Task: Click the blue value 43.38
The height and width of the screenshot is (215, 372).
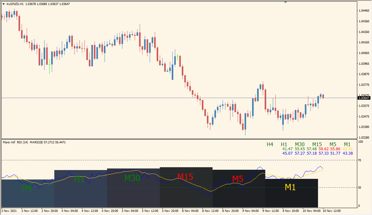Action: coord(348,153)
